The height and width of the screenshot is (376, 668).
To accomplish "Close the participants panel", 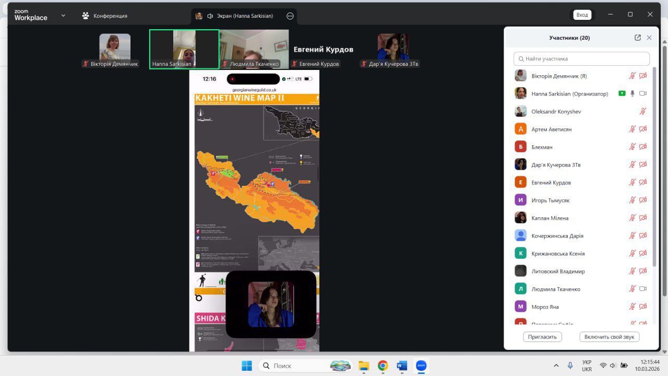I will [x=649, y=38].
